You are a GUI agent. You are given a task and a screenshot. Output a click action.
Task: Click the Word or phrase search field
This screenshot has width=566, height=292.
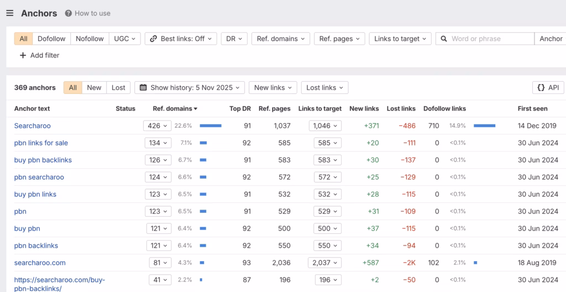(x=485, y=39)
